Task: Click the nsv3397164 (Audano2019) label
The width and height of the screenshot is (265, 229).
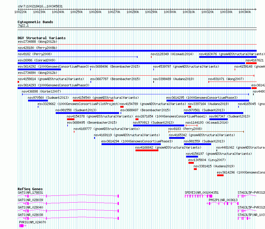Action: tap(208, 104)
